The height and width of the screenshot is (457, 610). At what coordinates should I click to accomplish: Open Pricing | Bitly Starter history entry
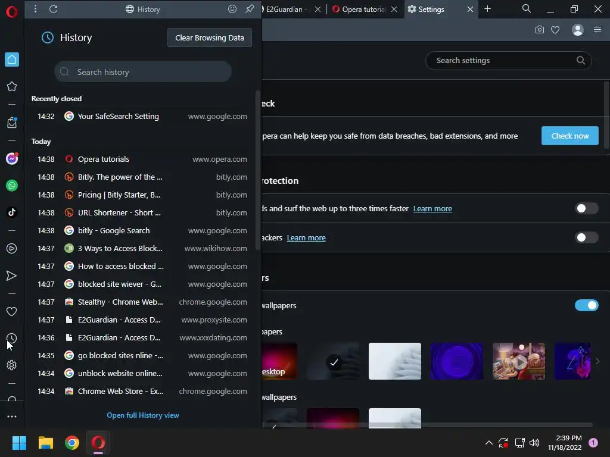142,195
